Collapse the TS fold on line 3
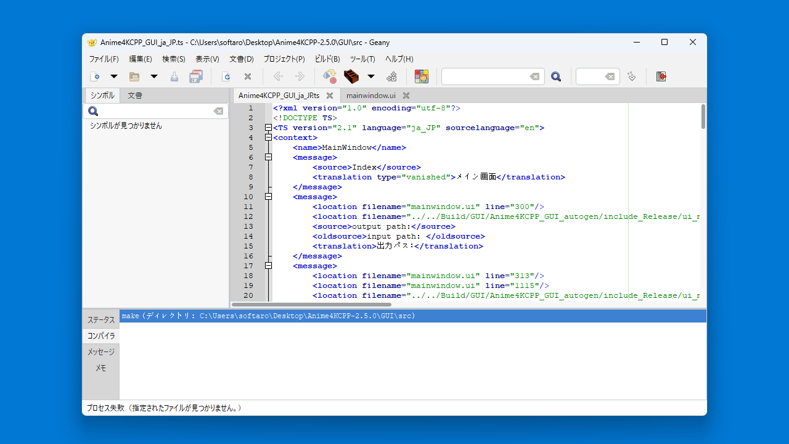The image size is (789, 444). click(x=268, y=128)
